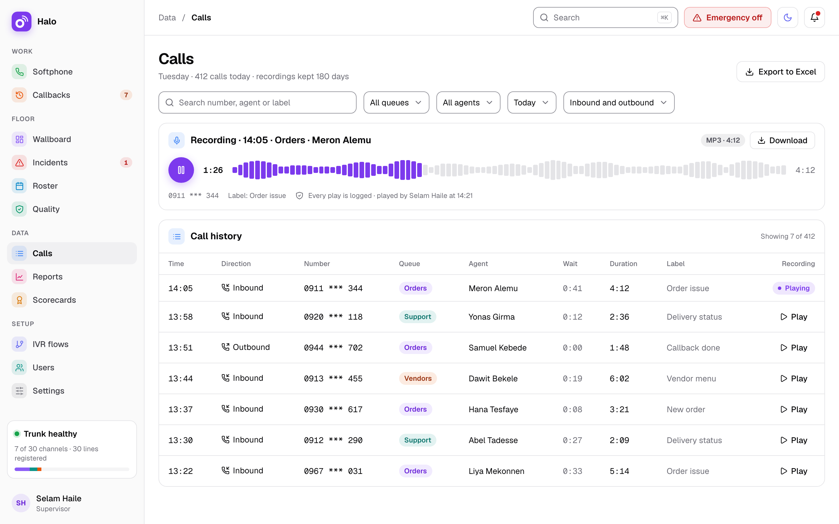This screenshot has width=839, height=524.
Task: Expand the All agents dropdown
Action: [468, 102]
